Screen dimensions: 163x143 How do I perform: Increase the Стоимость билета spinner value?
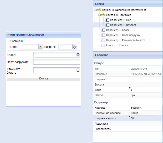[78, 69]
